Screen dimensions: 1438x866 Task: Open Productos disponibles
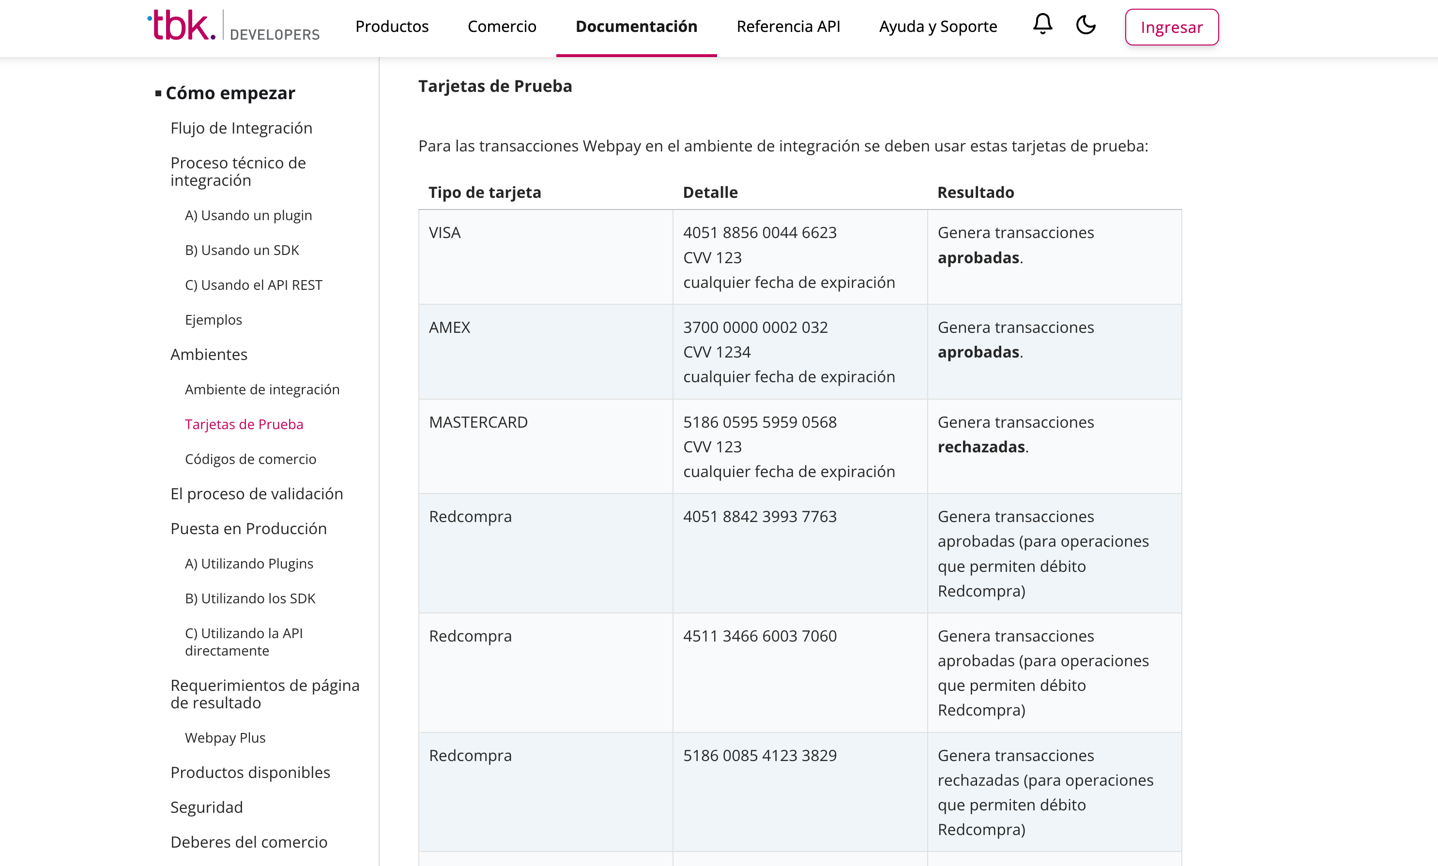250,773
